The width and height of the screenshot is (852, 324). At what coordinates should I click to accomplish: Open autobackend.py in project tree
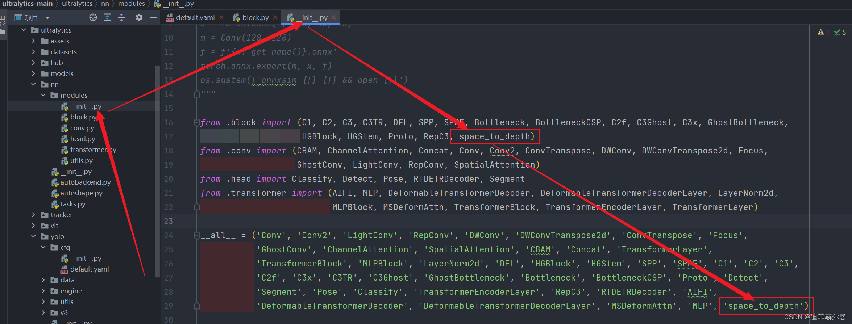click(86, 182)
